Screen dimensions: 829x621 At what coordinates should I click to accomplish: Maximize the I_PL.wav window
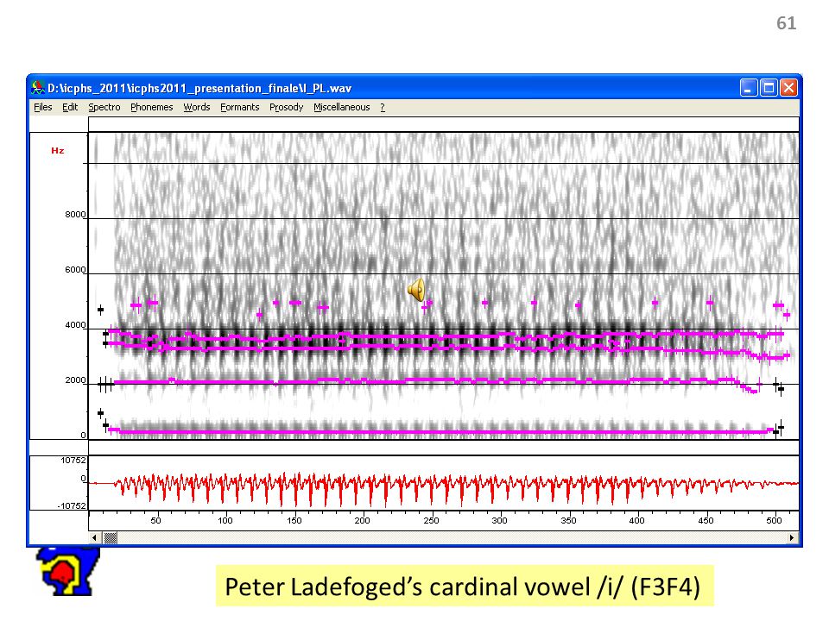click(x=769, y=88)
